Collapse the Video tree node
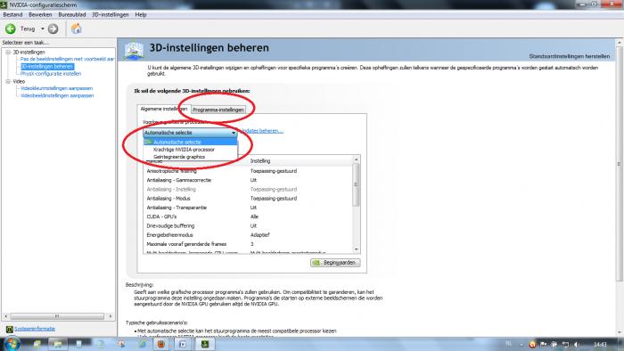Image resolution: width=624 pixels, height=351 pixels. 8,81
